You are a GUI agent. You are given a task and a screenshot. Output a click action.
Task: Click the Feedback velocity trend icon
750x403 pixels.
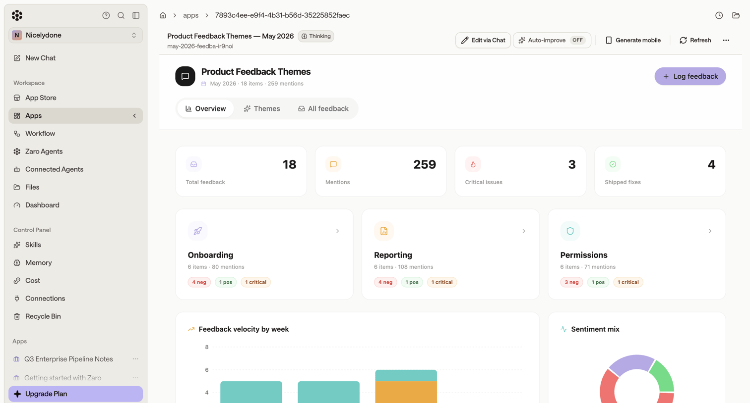click(191, 329)
